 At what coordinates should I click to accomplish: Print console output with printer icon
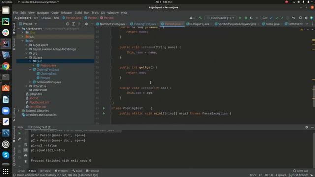click(26, 156)
